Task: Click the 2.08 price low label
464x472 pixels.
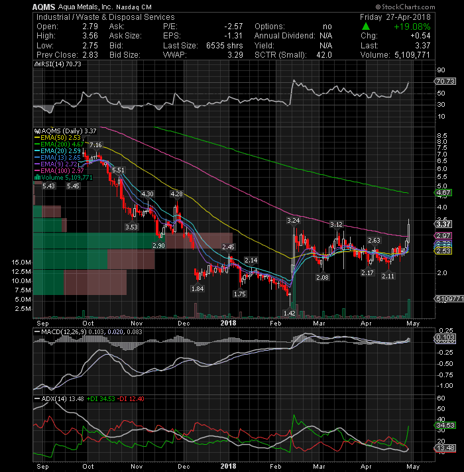Action: (x=322, y=277)
